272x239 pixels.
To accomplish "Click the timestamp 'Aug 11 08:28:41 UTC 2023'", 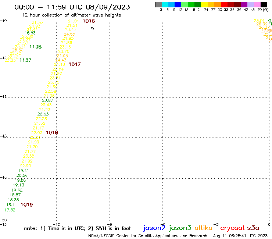I will pyautogui.click(x=240, y=236).
